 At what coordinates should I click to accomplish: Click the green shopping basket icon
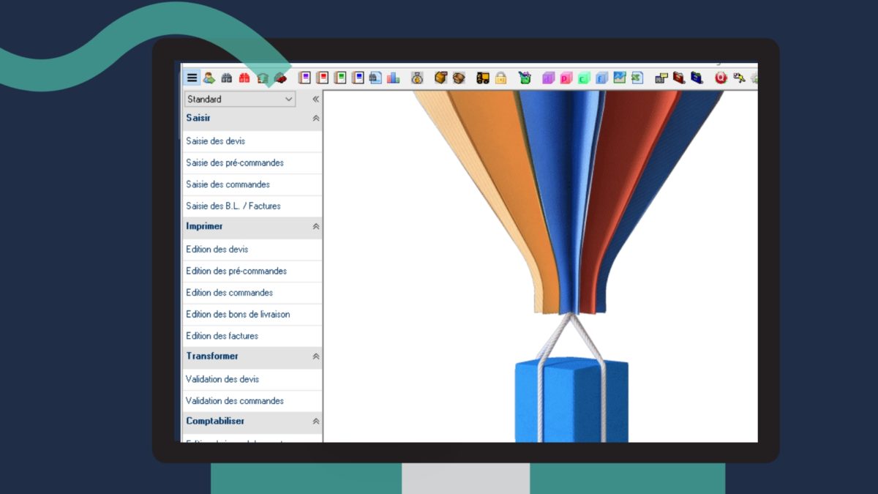pyautogui.click(x=525, y=78)
